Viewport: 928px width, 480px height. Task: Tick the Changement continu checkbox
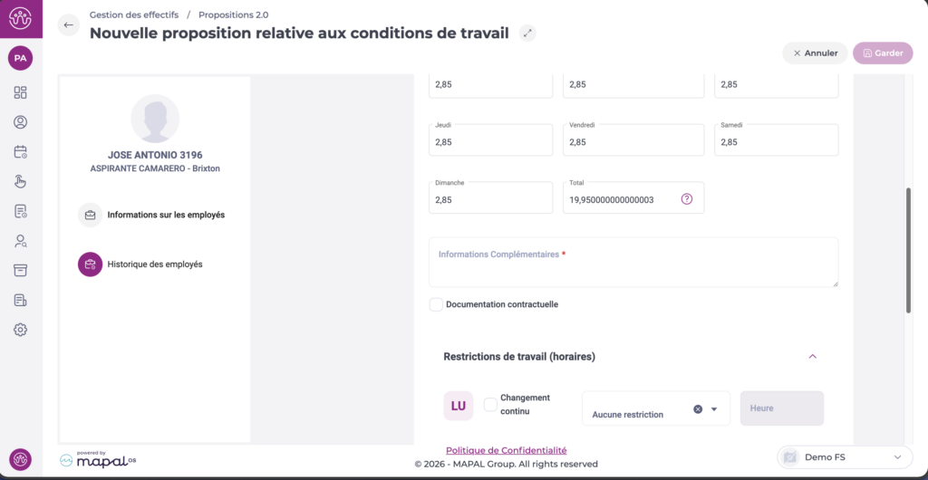[490, 405]
